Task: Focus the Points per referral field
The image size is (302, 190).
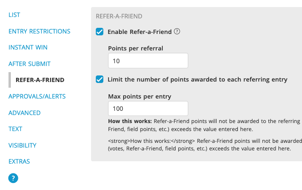Action: (148, 61)
